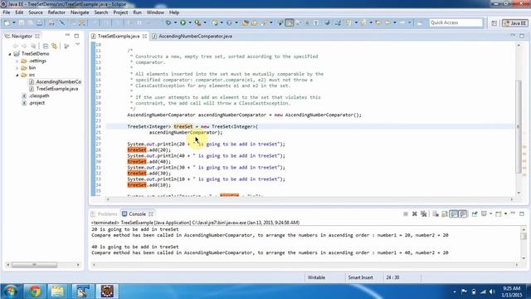This screenshot has width=531, height=299.
Task: Click the Pin Console icon
Action: coord(475,214)
